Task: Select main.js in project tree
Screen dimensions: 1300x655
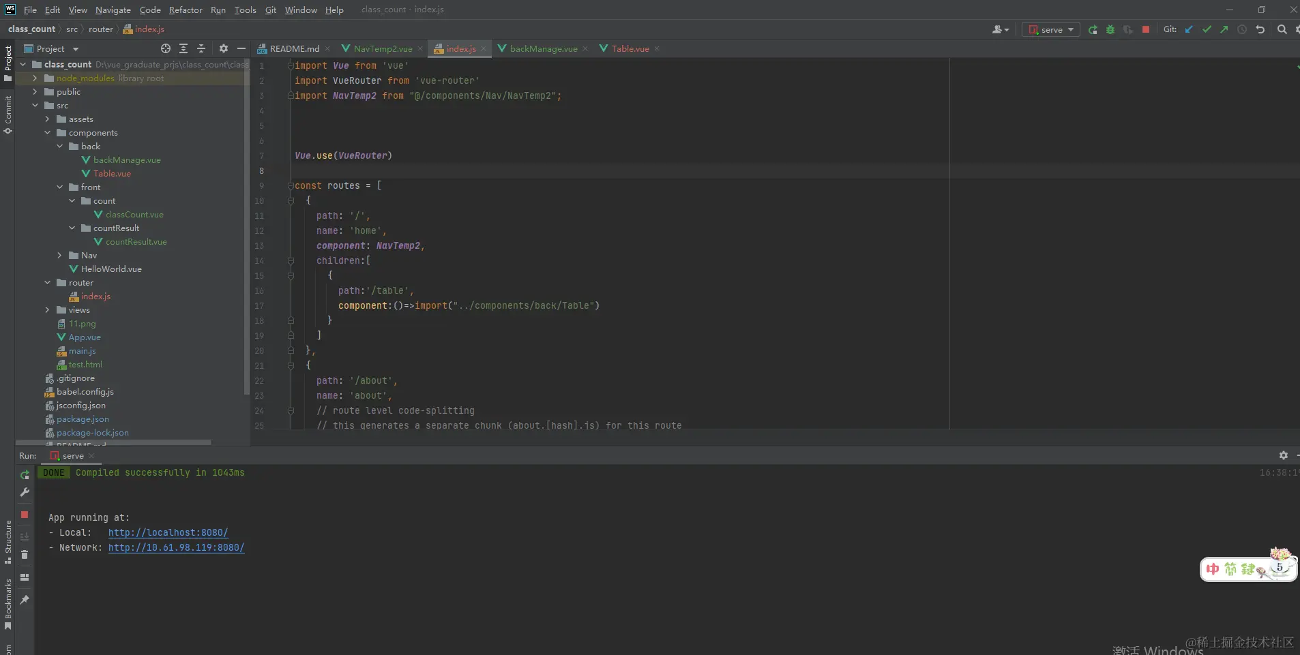Action: click(x=82, y=351)
